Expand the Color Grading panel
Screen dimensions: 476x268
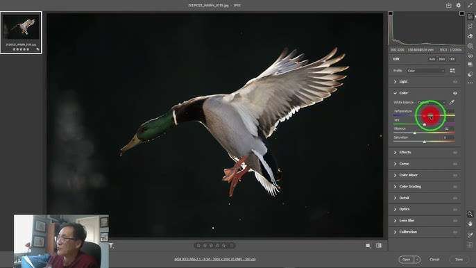(395, 187)
